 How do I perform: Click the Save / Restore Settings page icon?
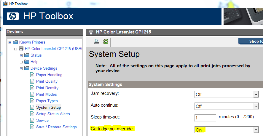coord(32,127)
